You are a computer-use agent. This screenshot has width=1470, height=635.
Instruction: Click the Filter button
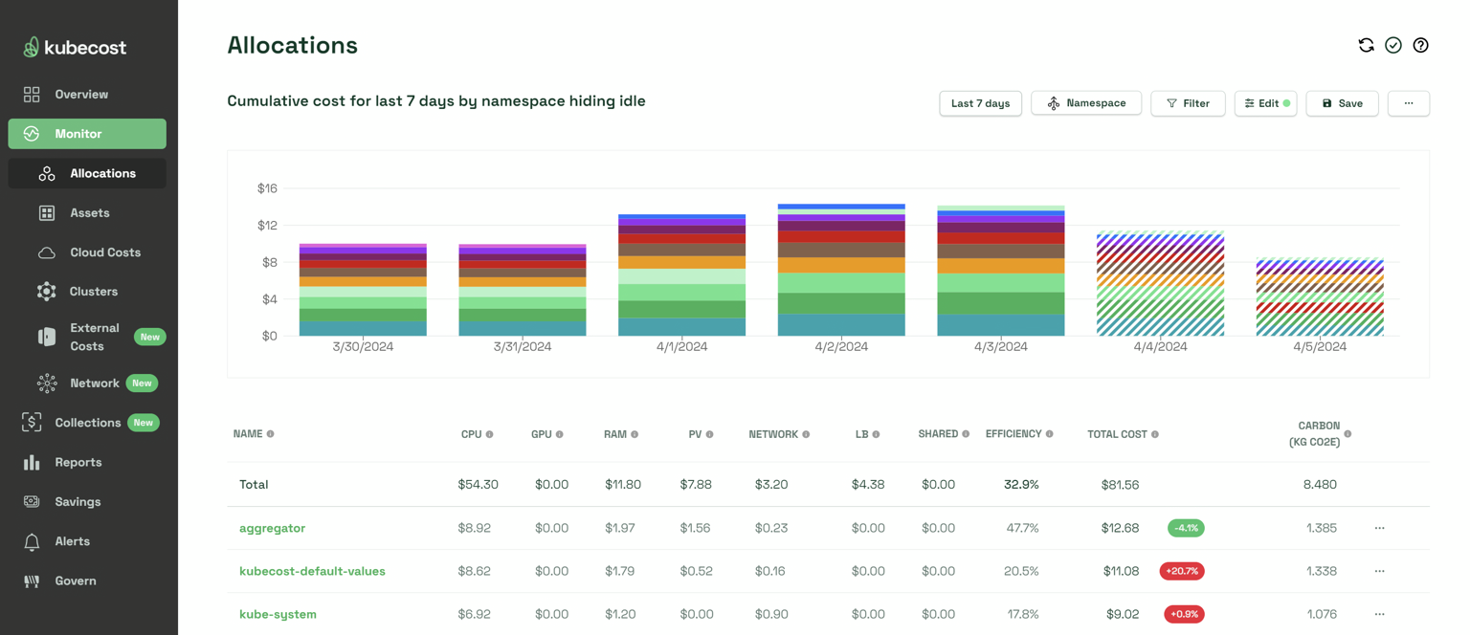click(1188, 103)
